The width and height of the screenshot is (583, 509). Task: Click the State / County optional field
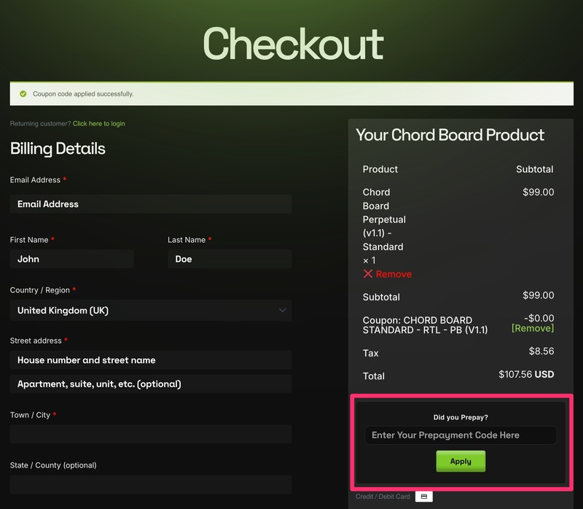[151, 484]
